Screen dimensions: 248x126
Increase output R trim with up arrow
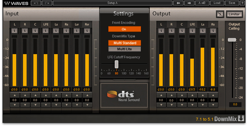(x=171, y=95)
